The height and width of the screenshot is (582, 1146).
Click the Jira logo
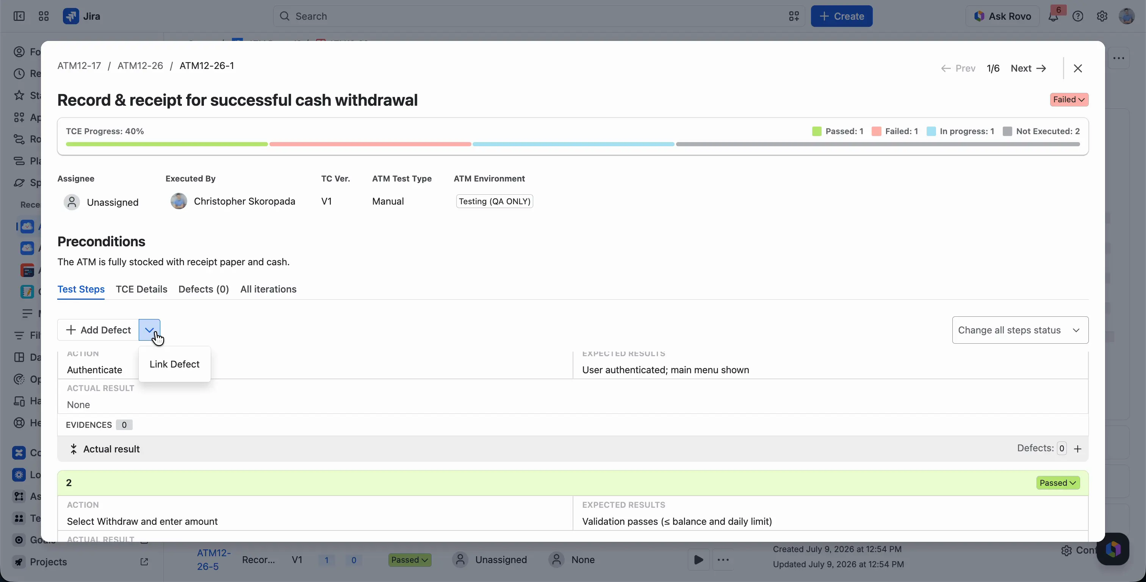[x=82, y=16]
